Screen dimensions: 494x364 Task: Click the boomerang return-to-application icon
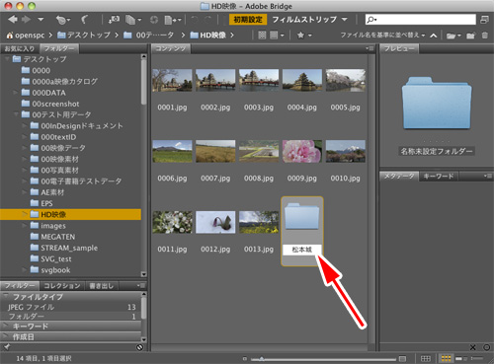[84, 20]
